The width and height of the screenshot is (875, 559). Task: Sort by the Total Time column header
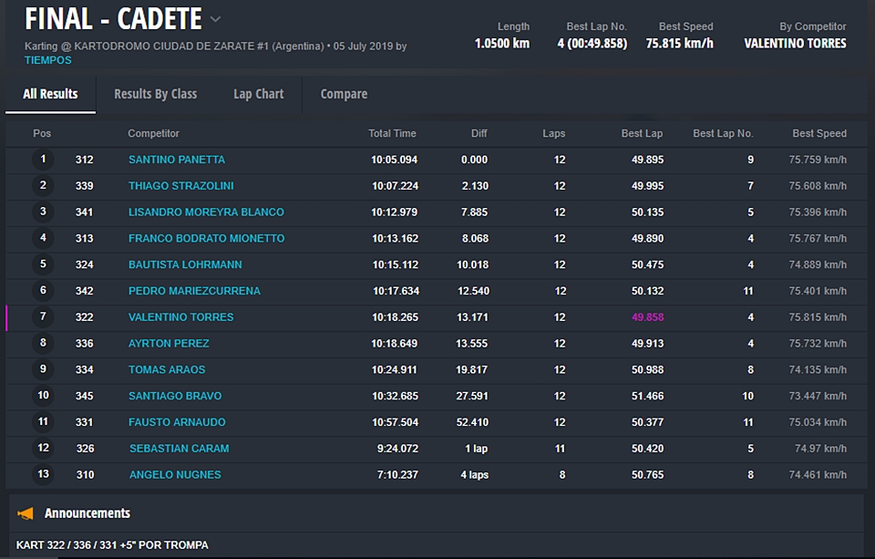tap(392, 133)
